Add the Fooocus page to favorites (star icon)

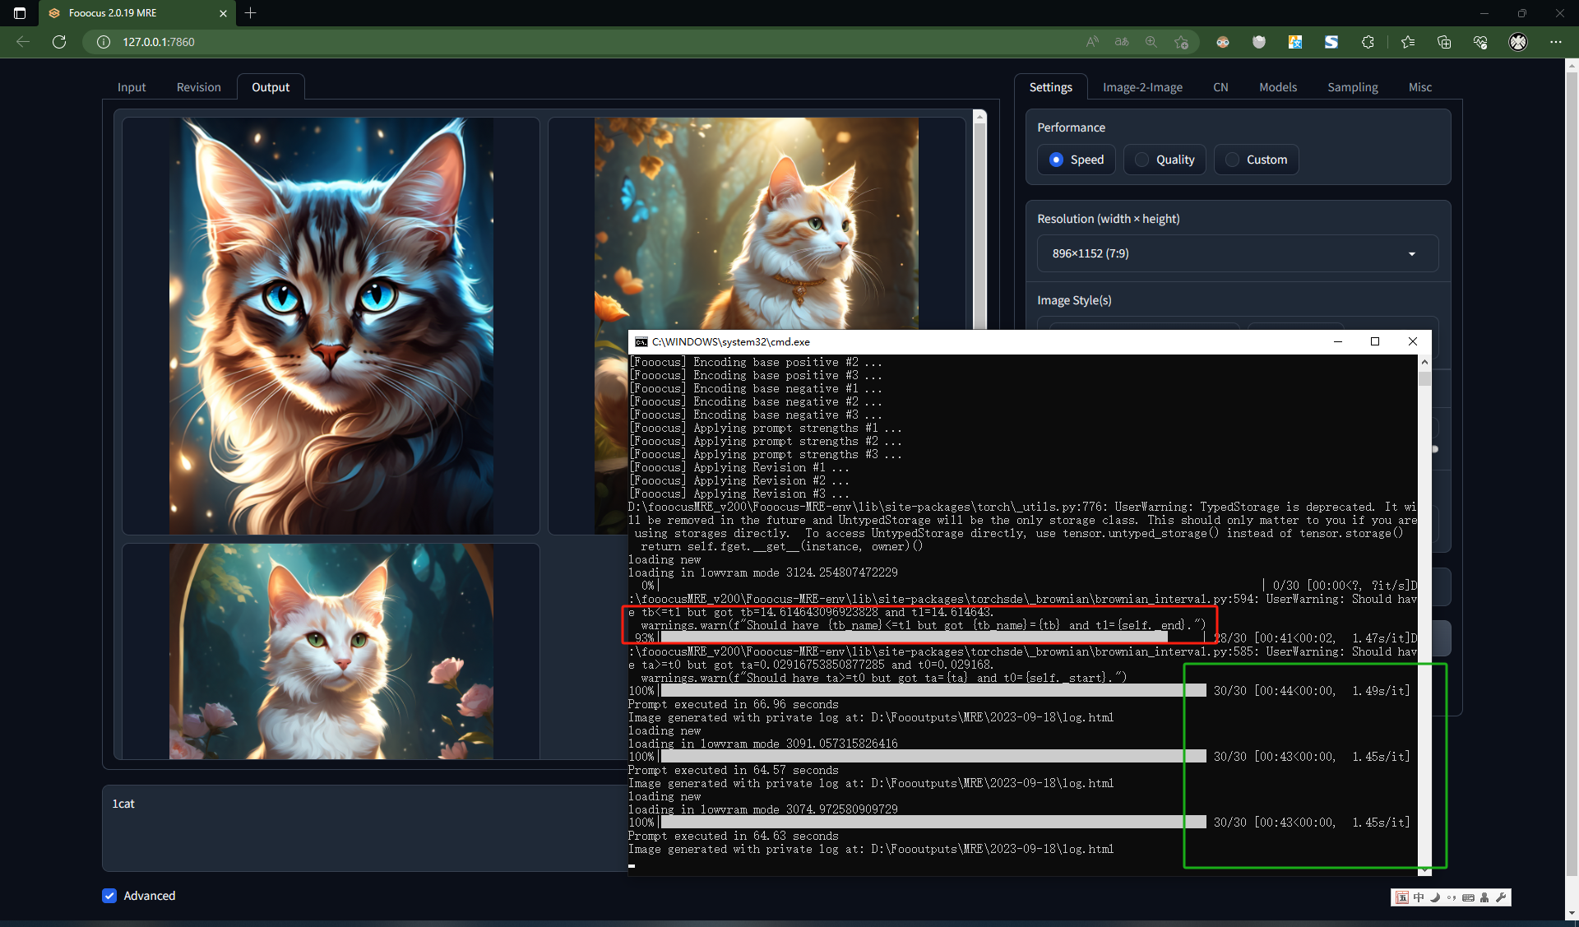pos(1182,42)
